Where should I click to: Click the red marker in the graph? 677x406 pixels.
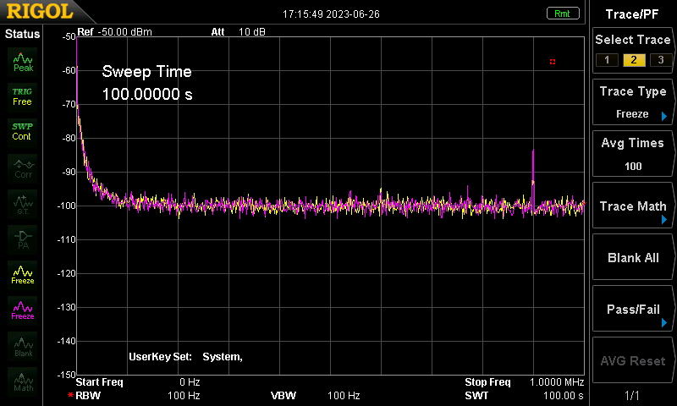click(x=553, y=62)
